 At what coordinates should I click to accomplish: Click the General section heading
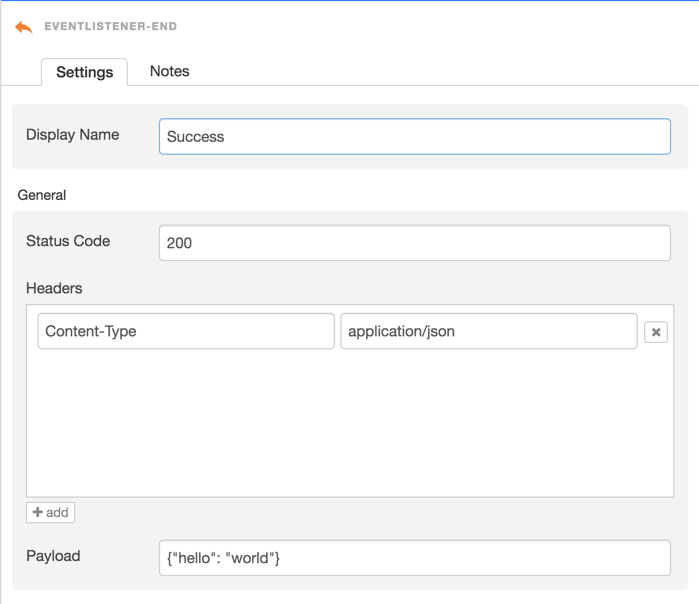click(x=42, y=195)
